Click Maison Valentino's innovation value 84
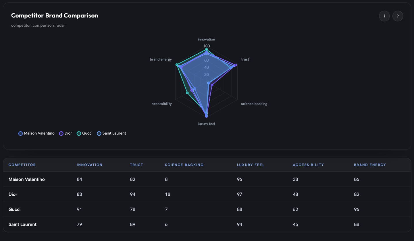Viewport: 414px width, 241px height. pos(80,179)
